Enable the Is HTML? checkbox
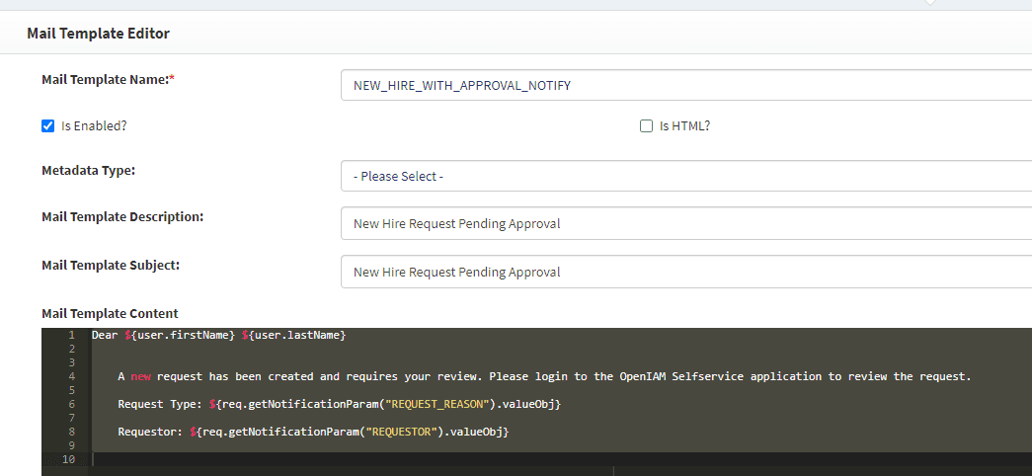Viewport: 1032px width, 476px height. 647,126
